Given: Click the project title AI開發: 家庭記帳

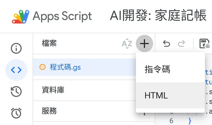Looking at the screenshot, I should click(158, 16).
